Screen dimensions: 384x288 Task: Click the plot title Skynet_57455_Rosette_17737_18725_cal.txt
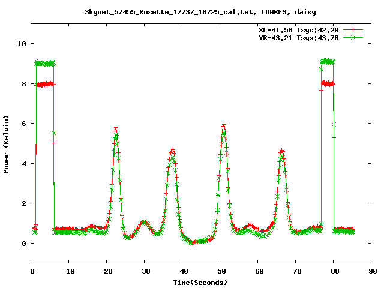(169, 12)
